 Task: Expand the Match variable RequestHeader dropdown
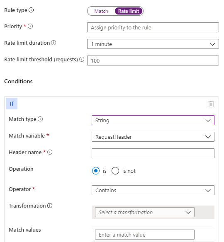(153, 137)
